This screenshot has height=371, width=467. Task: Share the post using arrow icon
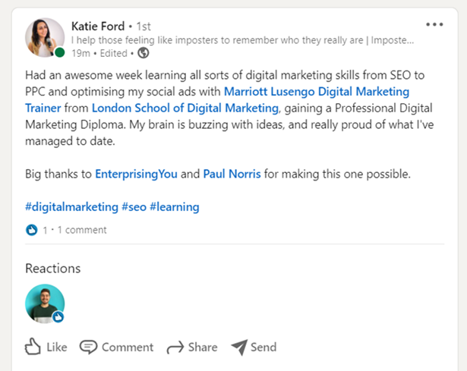tap(192, 347)
